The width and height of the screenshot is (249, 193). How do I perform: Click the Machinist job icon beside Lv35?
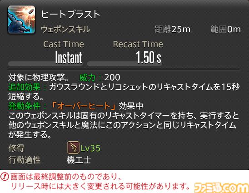[x=73, y=148]
